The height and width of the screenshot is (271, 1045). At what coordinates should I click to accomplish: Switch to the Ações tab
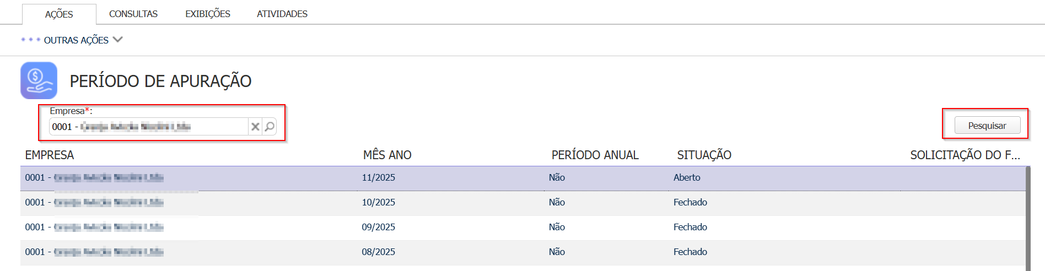tap(59, 14)
